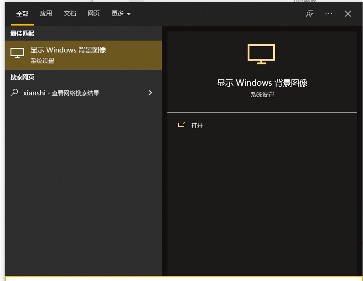This screenshot has height=281, width=363.
Task: Close the search panel
Action: (x=347, y=14)
